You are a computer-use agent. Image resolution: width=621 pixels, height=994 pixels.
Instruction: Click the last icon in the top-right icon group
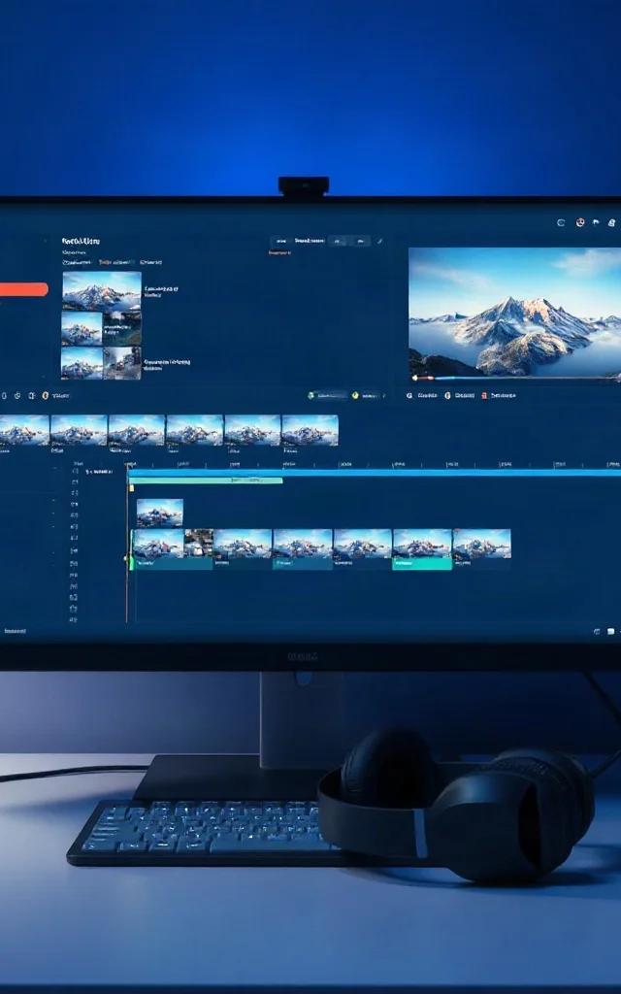pyautogui.click(x=611, y=222)
